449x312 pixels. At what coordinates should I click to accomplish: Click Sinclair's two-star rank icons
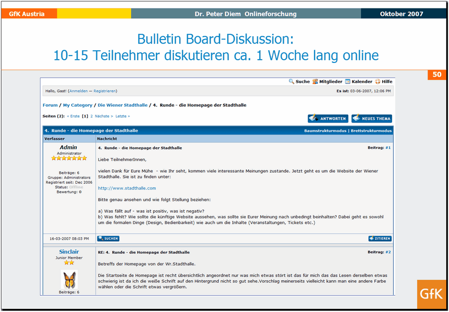(x=69, y=263)
